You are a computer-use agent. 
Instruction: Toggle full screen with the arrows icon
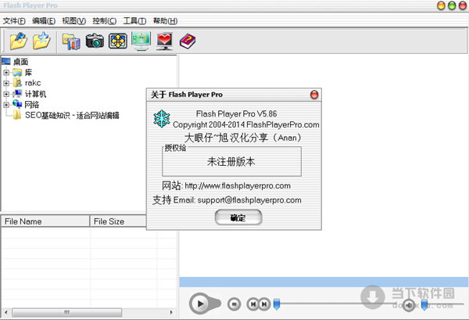click(118, 41)
